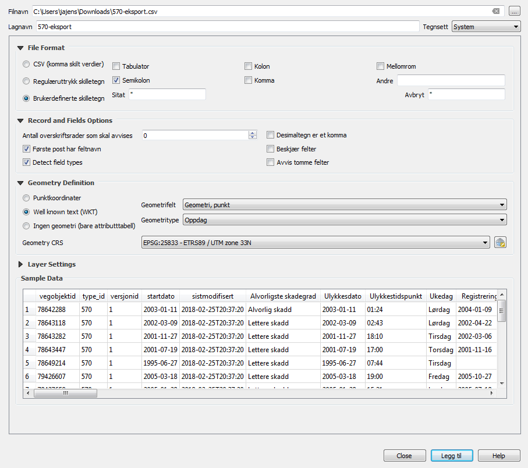Click the vegobjektid column header
The height and width of the screenshot is (468, 528).
point(58,296)
